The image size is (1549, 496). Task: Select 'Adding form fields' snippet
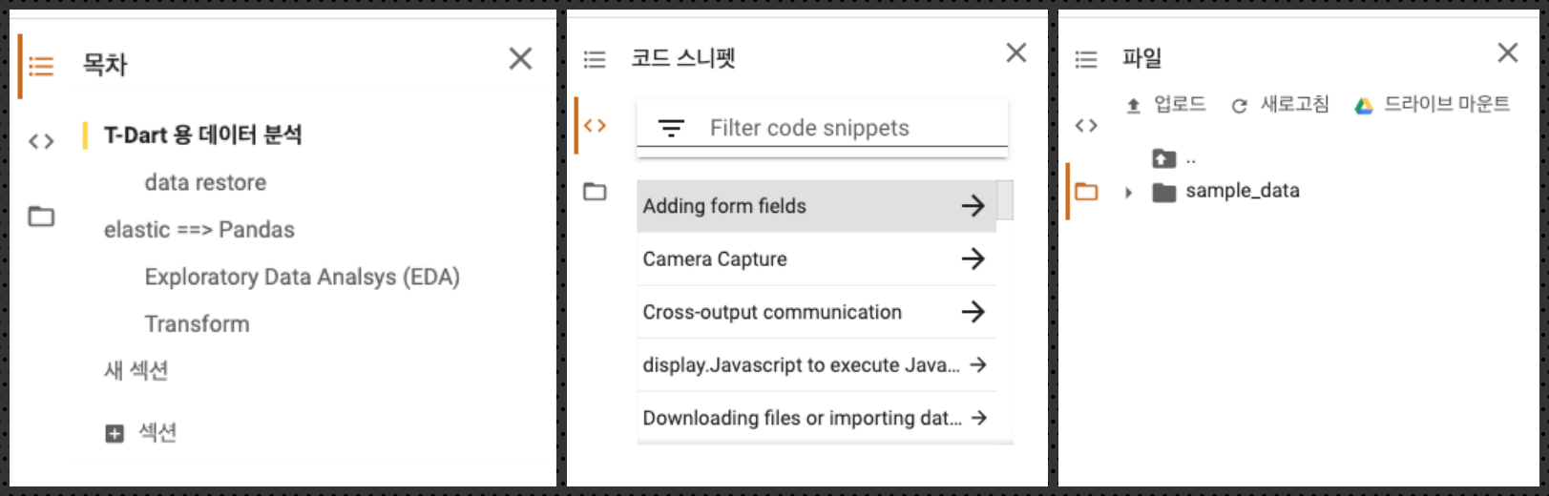(816, 206)
